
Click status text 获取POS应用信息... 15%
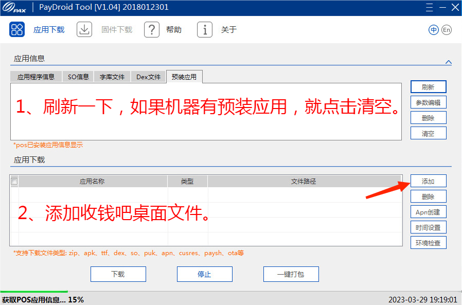coord(43,300)
